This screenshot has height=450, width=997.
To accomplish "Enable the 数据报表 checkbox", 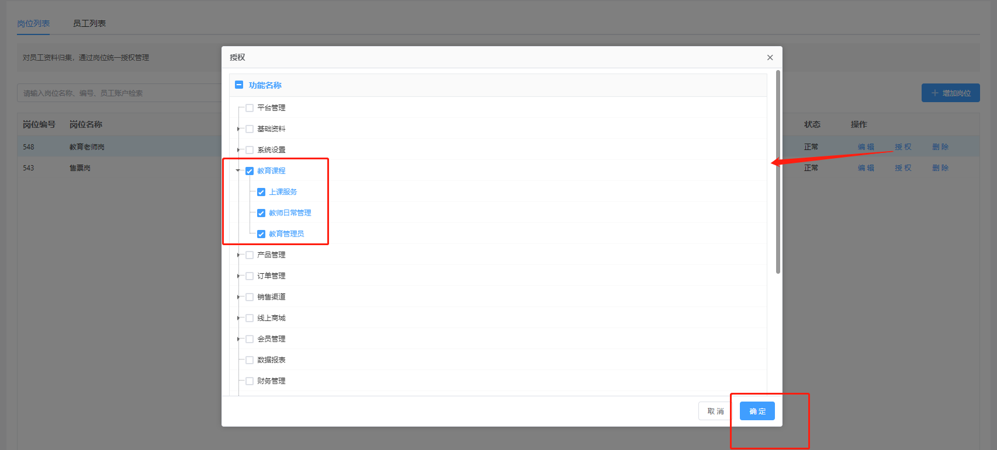I will pyautogui.click(x=250, y=360).
